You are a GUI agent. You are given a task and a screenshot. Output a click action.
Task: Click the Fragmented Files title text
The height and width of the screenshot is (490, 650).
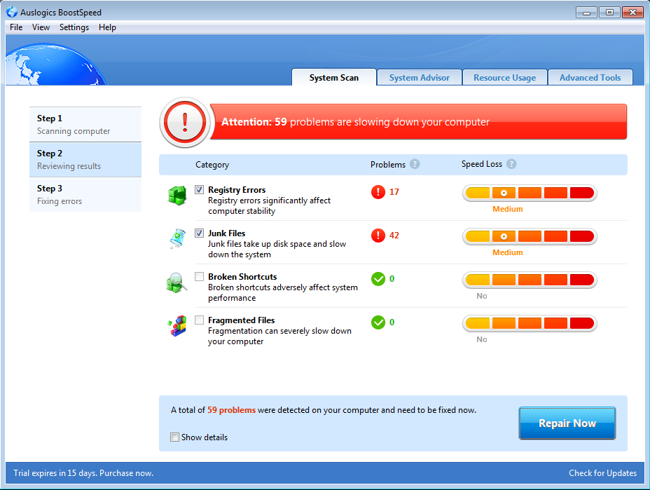click(x=241, y=320)
